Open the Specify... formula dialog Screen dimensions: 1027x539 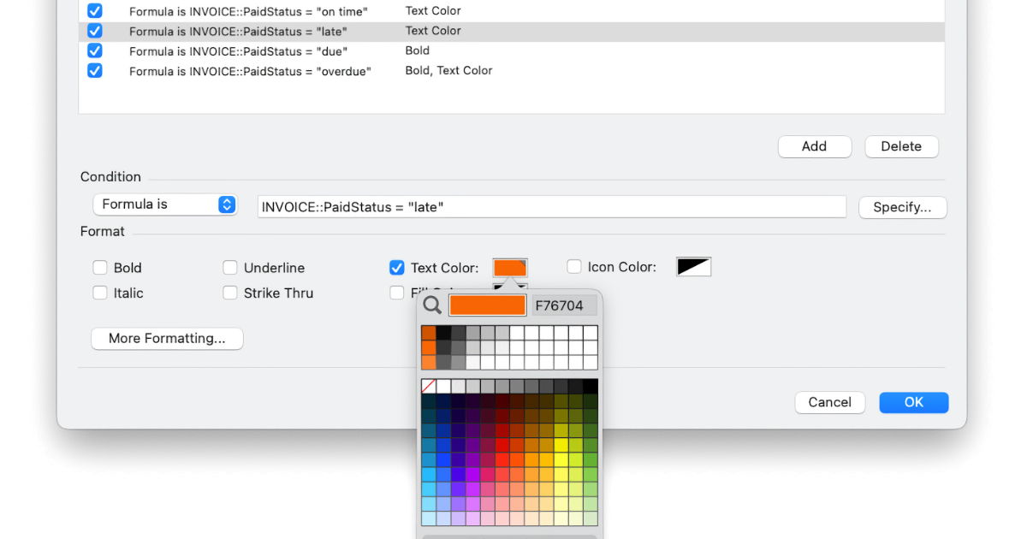point(903,207)
